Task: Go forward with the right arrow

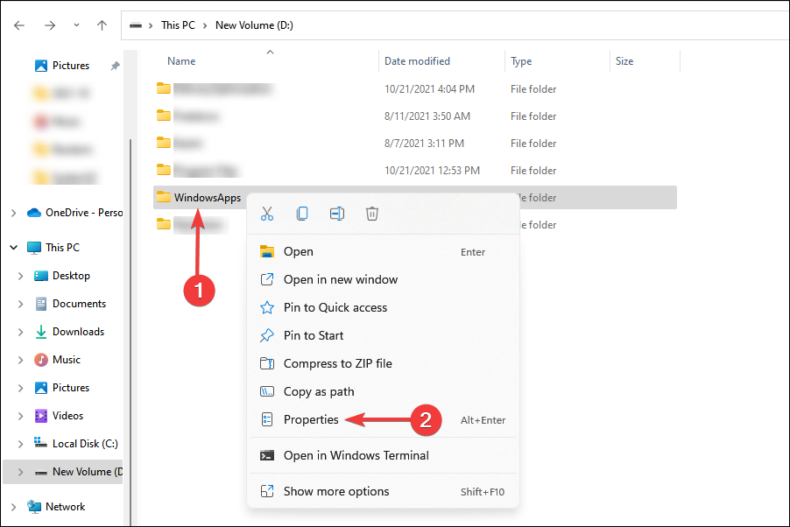Action: pos(50,25)
